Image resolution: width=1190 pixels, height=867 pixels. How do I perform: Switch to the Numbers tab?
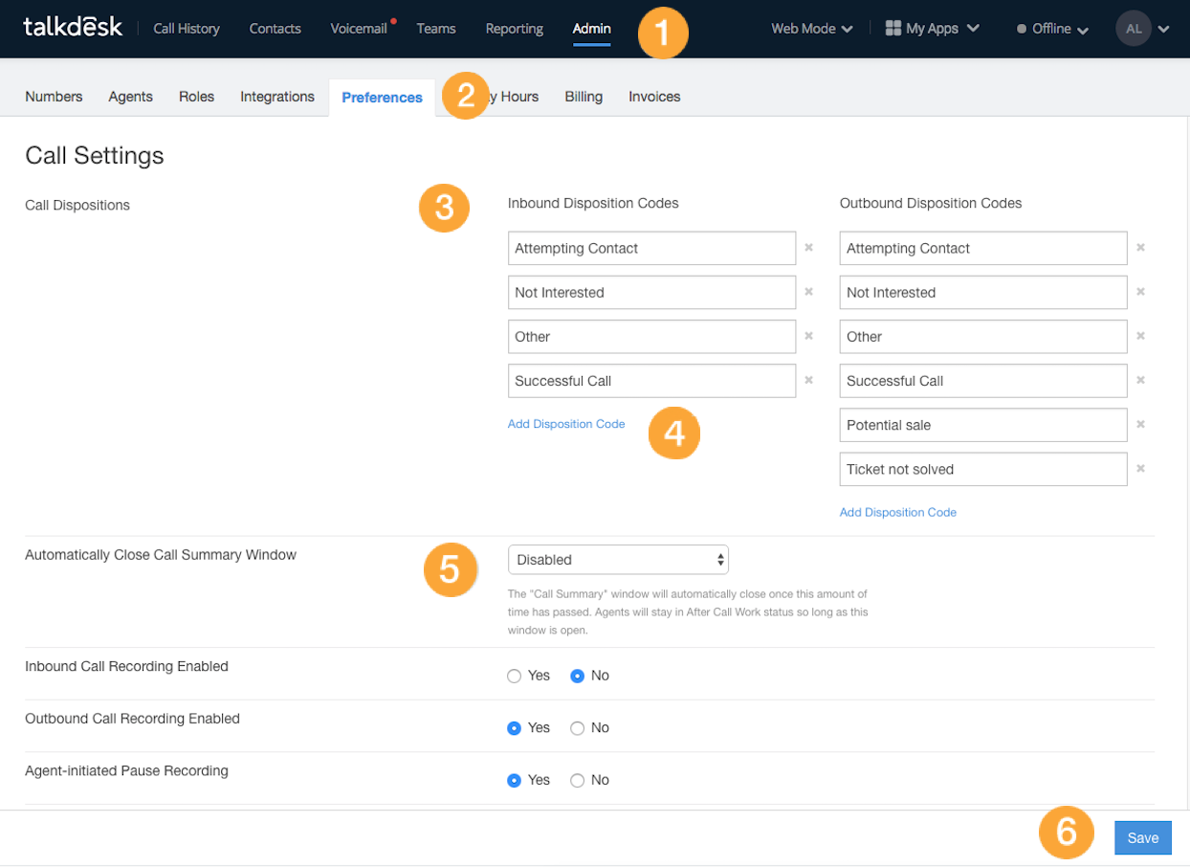click(54, 97)
